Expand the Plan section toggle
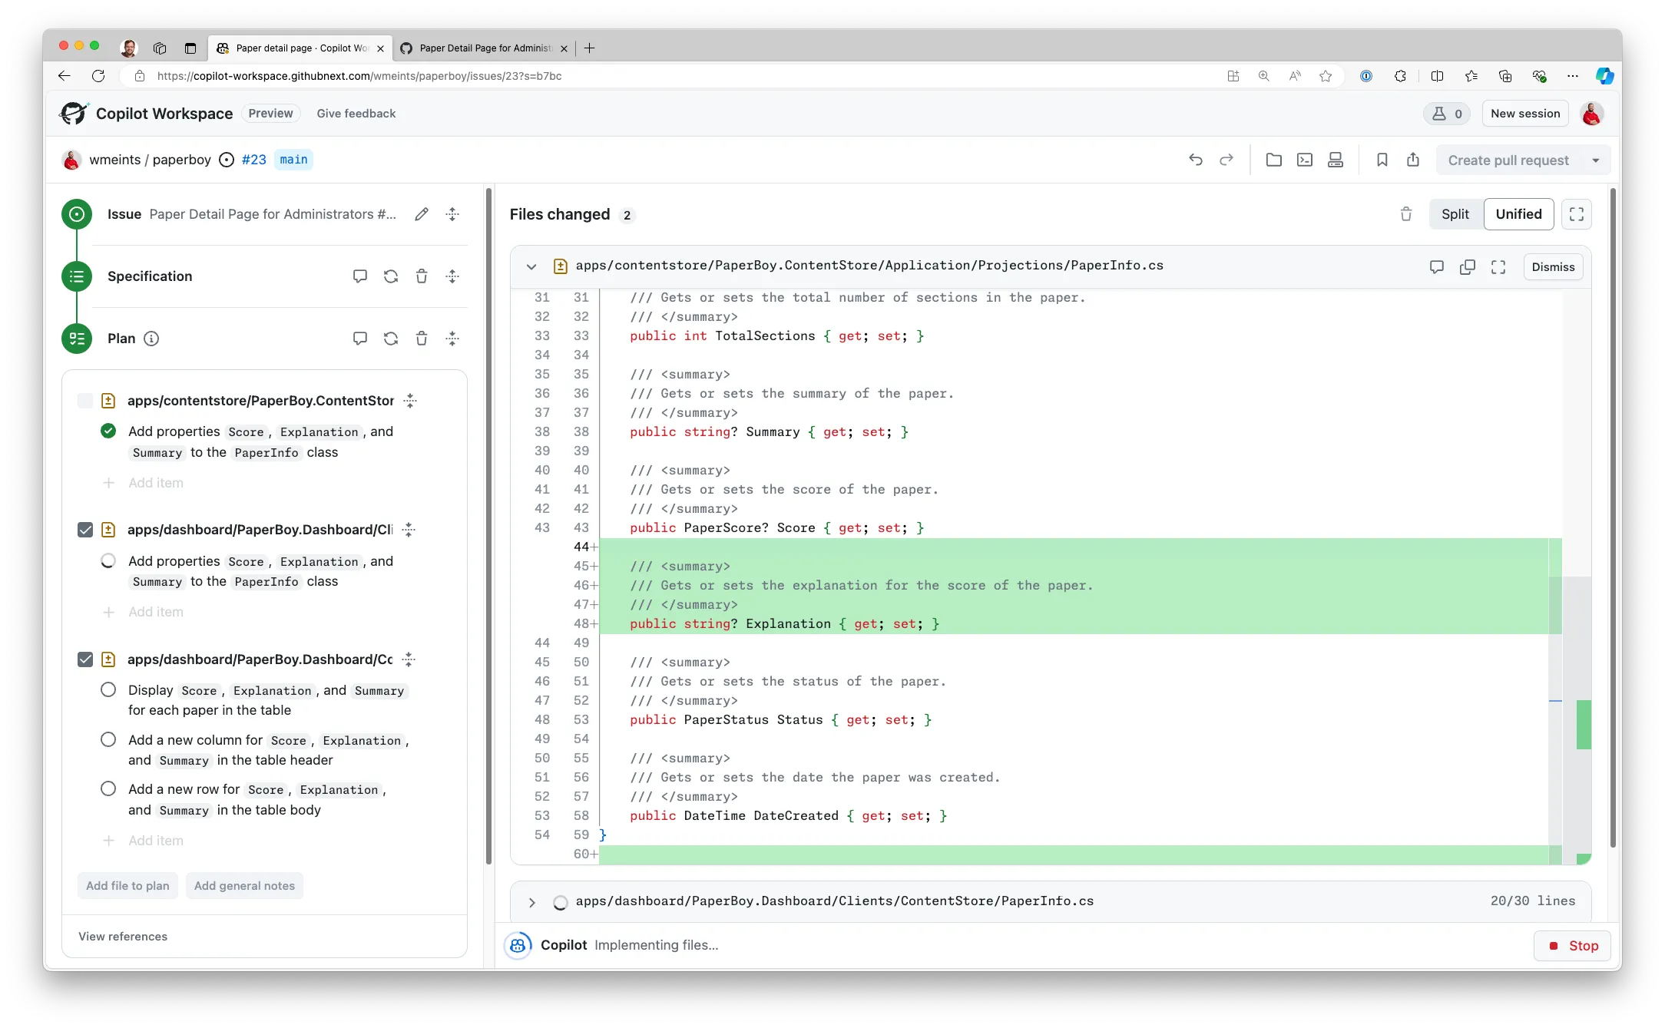The width and height of the screenshot is (1665, 1028). pyautogui.click(x=452, y=339)
